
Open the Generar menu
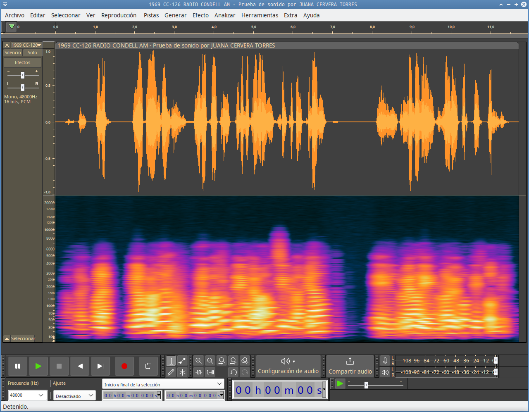click(176, 15)
